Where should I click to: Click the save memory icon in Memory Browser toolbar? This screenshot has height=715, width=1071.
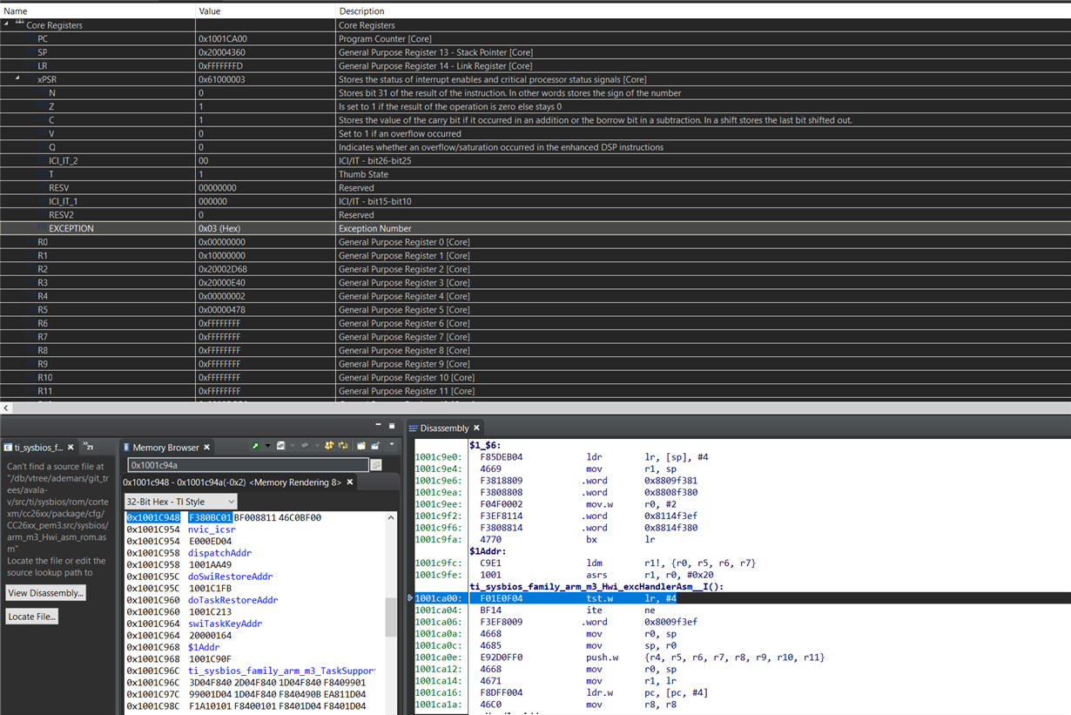tap(280, 446)
